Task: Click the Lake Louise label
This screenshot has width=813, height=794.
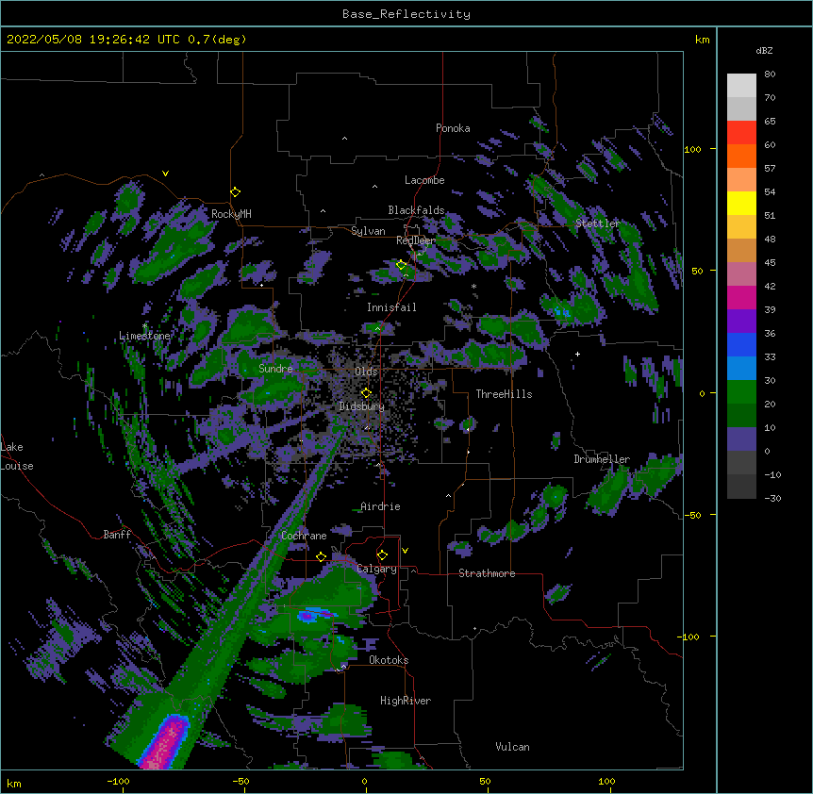Action: (17, 456)
